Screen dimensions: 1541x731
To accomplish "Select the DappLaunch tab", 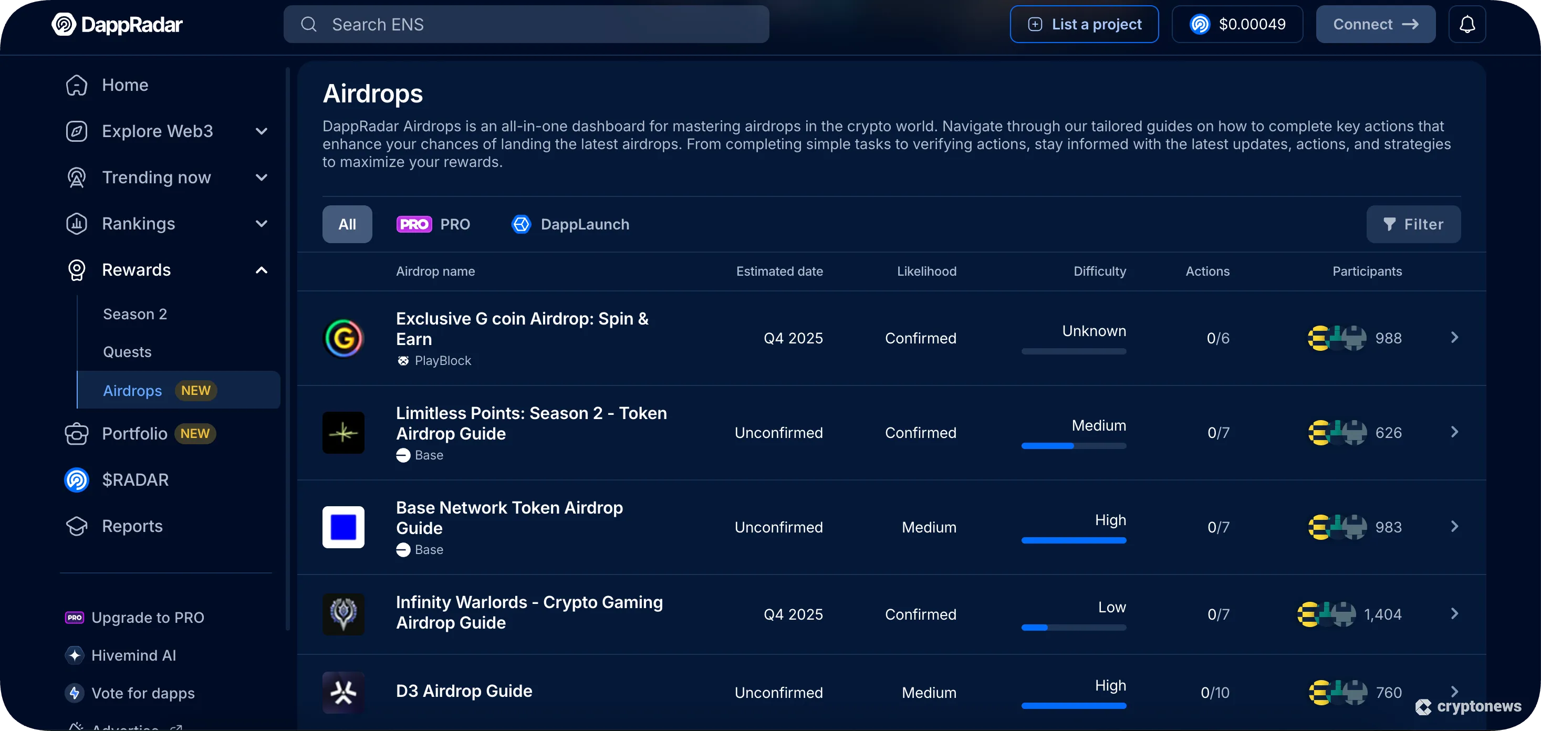I will [571, 224].
